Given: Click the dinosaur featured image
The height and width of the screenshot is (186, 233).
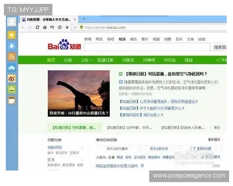Looking at the screenshot, I should (79, 93).
